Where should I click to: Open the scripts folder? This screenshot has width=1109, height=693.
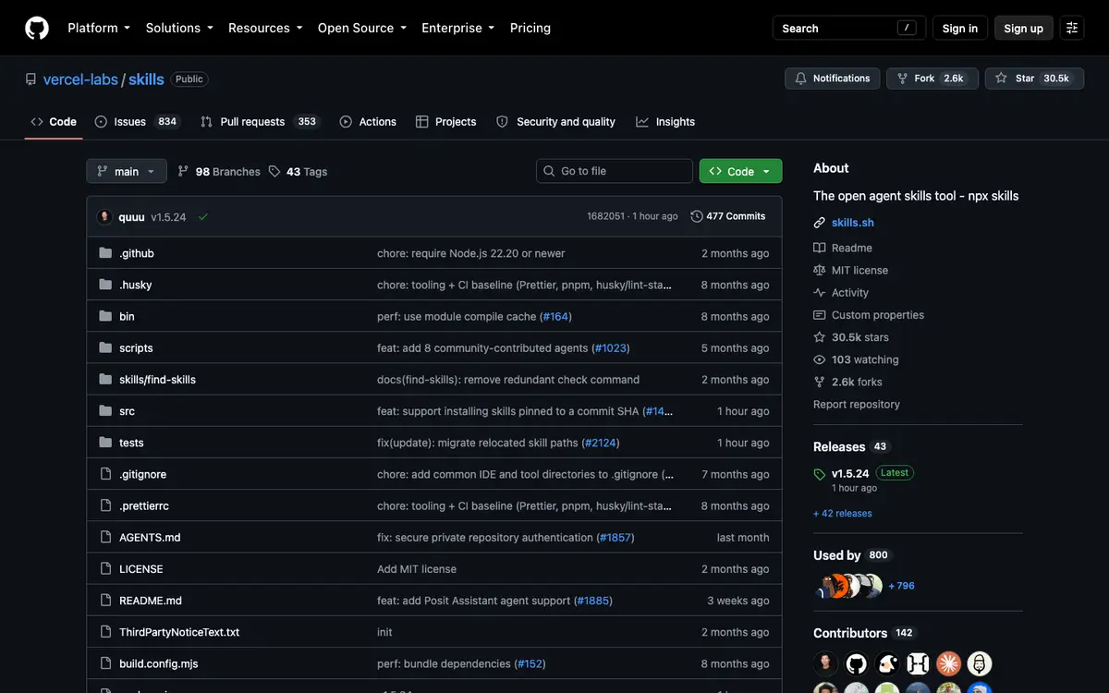point(136,347)
